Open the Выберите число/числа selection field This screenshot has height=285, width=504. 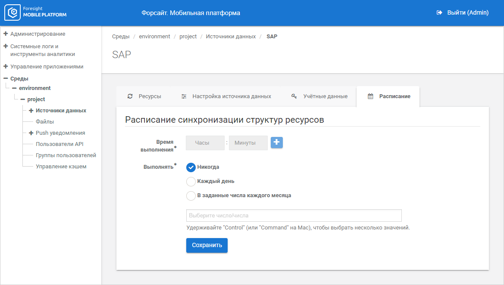294,215
